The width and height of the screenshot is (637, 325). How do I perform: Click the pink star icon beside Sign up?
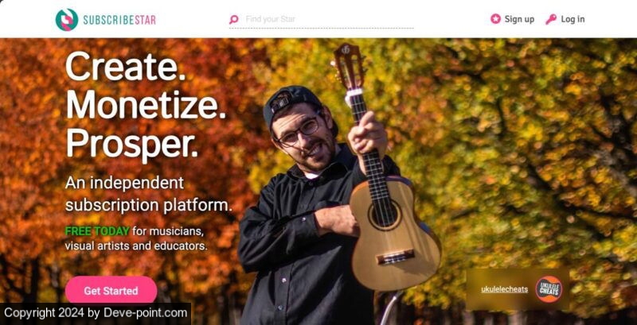[495, 19]
